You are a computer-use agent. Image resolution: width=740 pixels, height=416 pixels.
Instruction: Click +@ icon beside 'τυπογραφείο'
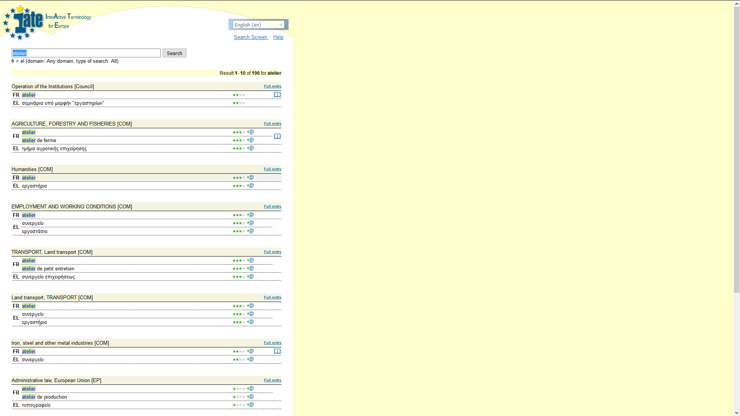[x=251, y=405]
